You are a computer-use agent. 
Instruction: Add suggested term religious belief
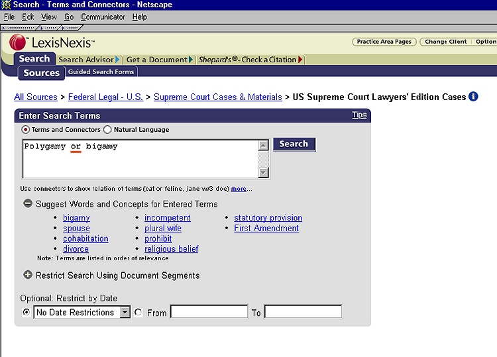click(x=172, y=249)
